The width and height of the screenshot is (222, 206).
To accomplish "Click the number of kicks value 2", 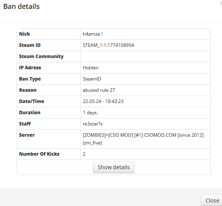I will click(x=84, y=154).
